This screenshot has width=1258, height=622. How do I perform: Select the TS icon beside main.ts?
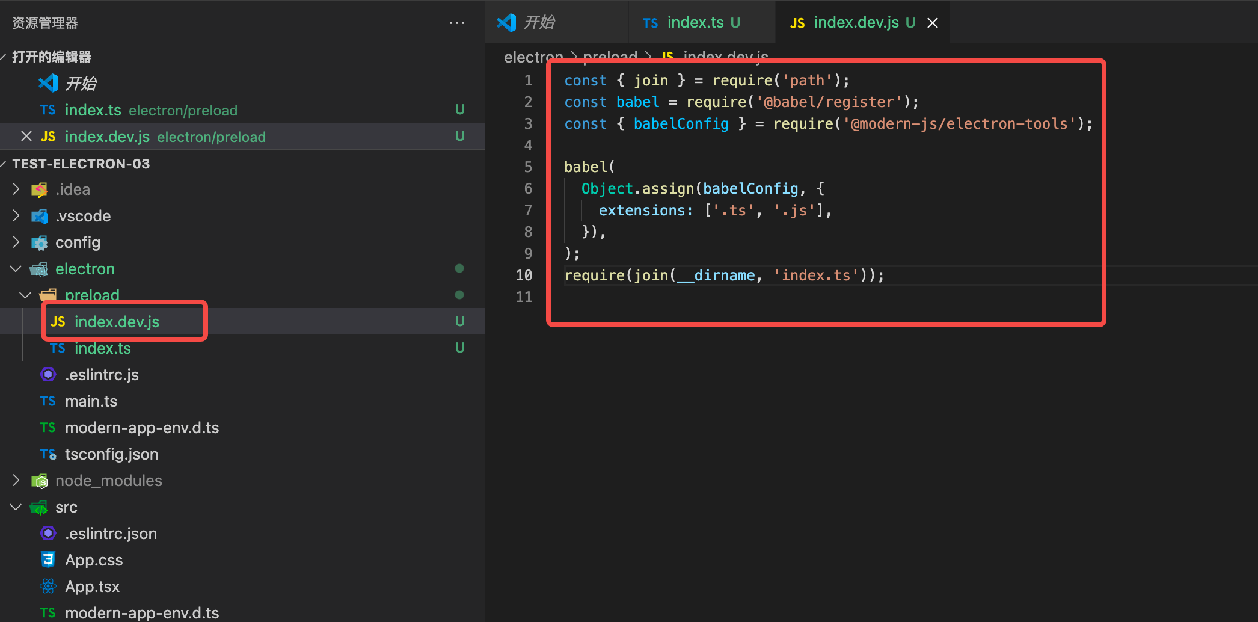[x=48, y=401]
